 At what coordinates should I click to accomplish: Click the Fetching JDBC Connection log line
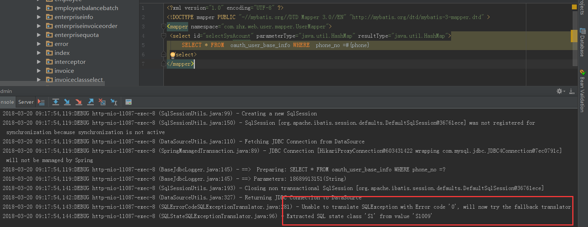click(183, 142)
